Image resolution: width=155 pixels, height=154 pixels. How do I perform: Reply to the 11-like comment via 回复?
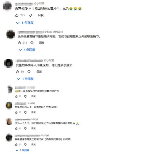(34, 128)
